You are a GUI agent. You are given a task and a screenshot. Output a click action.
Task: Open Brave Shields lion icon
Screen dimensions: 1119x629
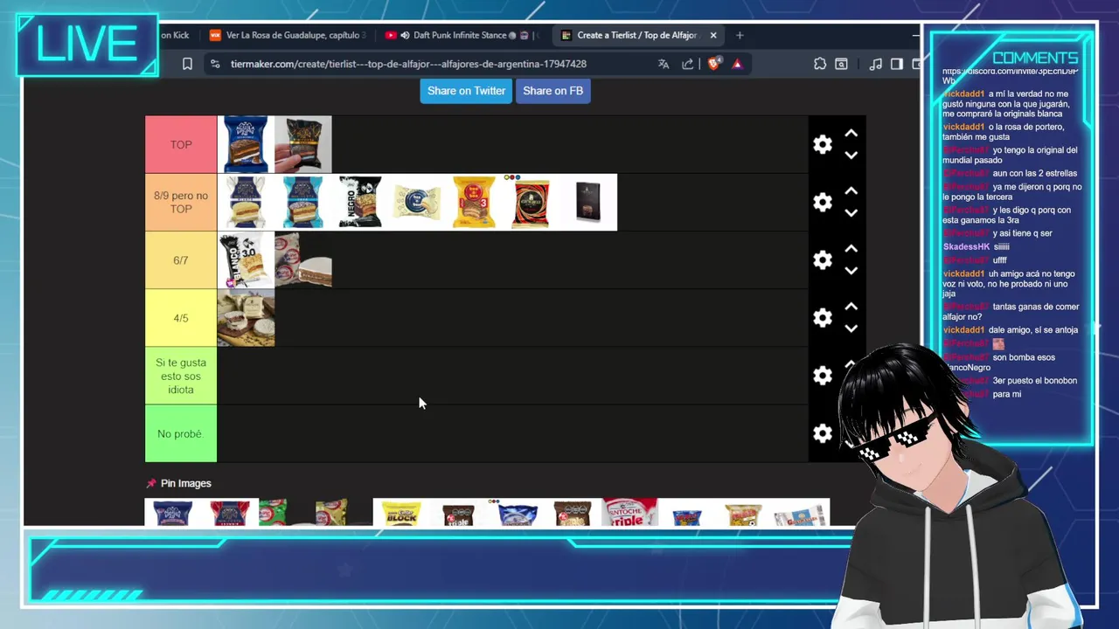click(x=713, y=64)
